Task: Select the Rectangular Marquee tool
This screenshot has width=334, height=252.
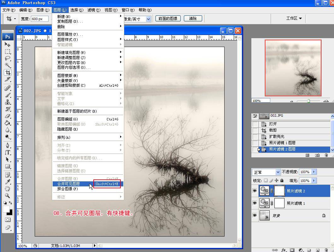Action: [8, 51]
